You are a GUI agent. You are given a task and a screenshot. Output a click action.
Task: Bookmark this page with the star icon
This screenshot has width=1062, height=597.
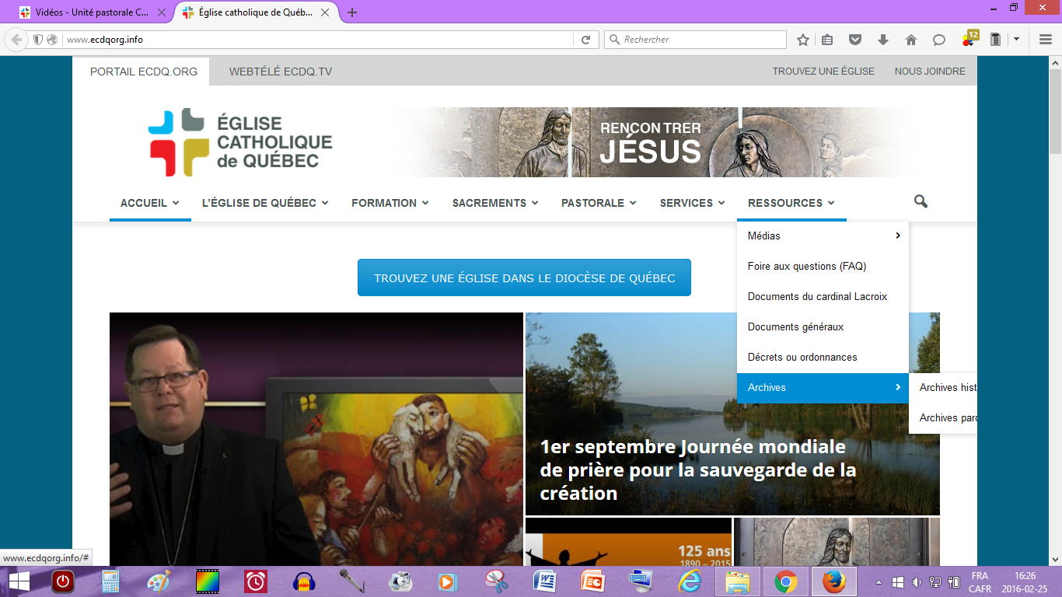click(x=803, y=40)
